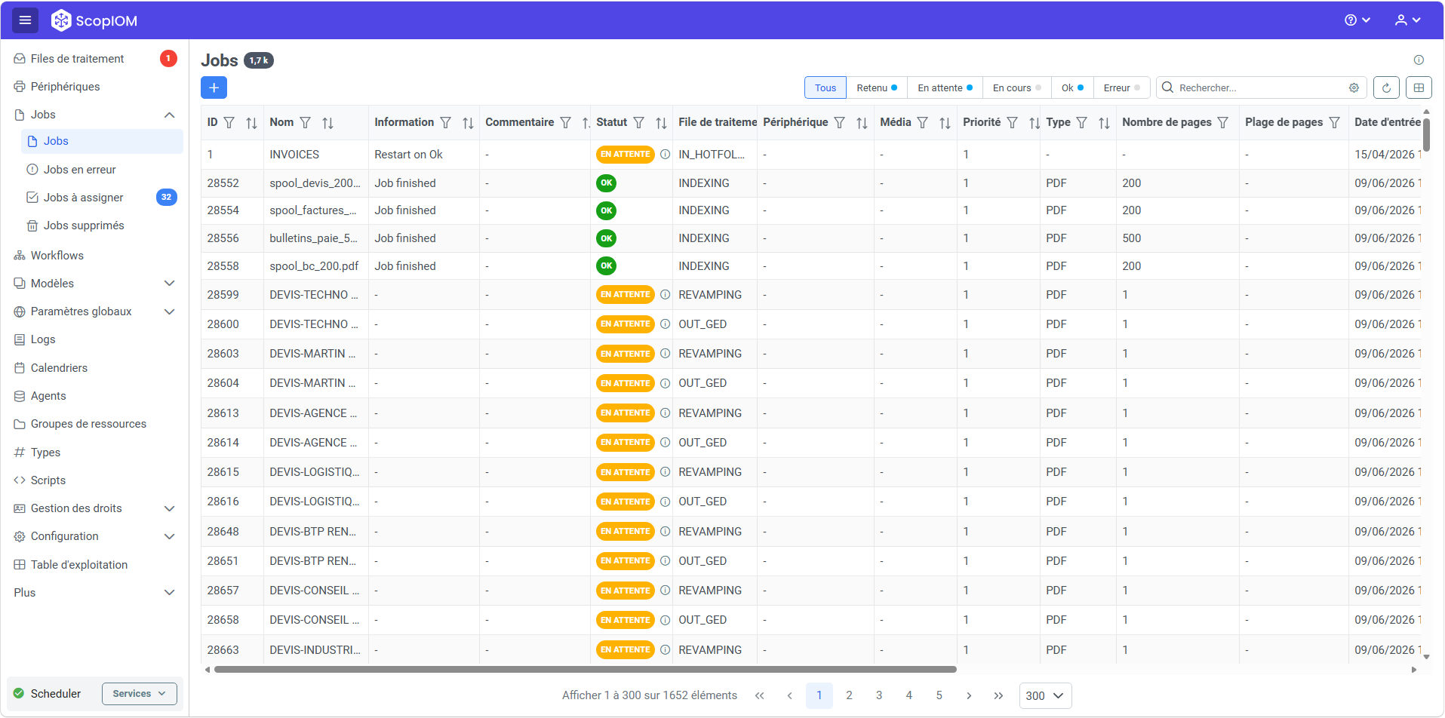Image resolution: width=1445 pixels, height=718 pixels.
Task: Select job row 28556 bulletins_paie
Action: 810,238
